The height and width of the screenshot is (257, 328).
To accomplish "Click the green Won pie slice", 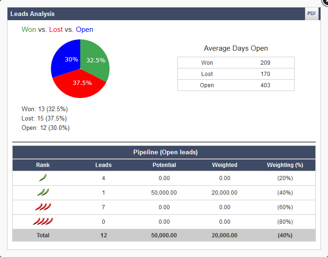I will (x=97, y=60).
